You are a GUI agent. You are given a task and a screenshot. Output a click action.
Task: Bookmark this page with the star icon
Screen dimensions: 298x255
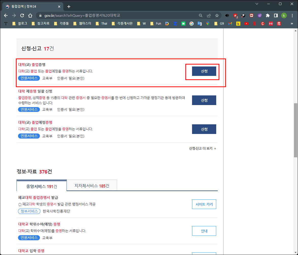pos(217,15)
